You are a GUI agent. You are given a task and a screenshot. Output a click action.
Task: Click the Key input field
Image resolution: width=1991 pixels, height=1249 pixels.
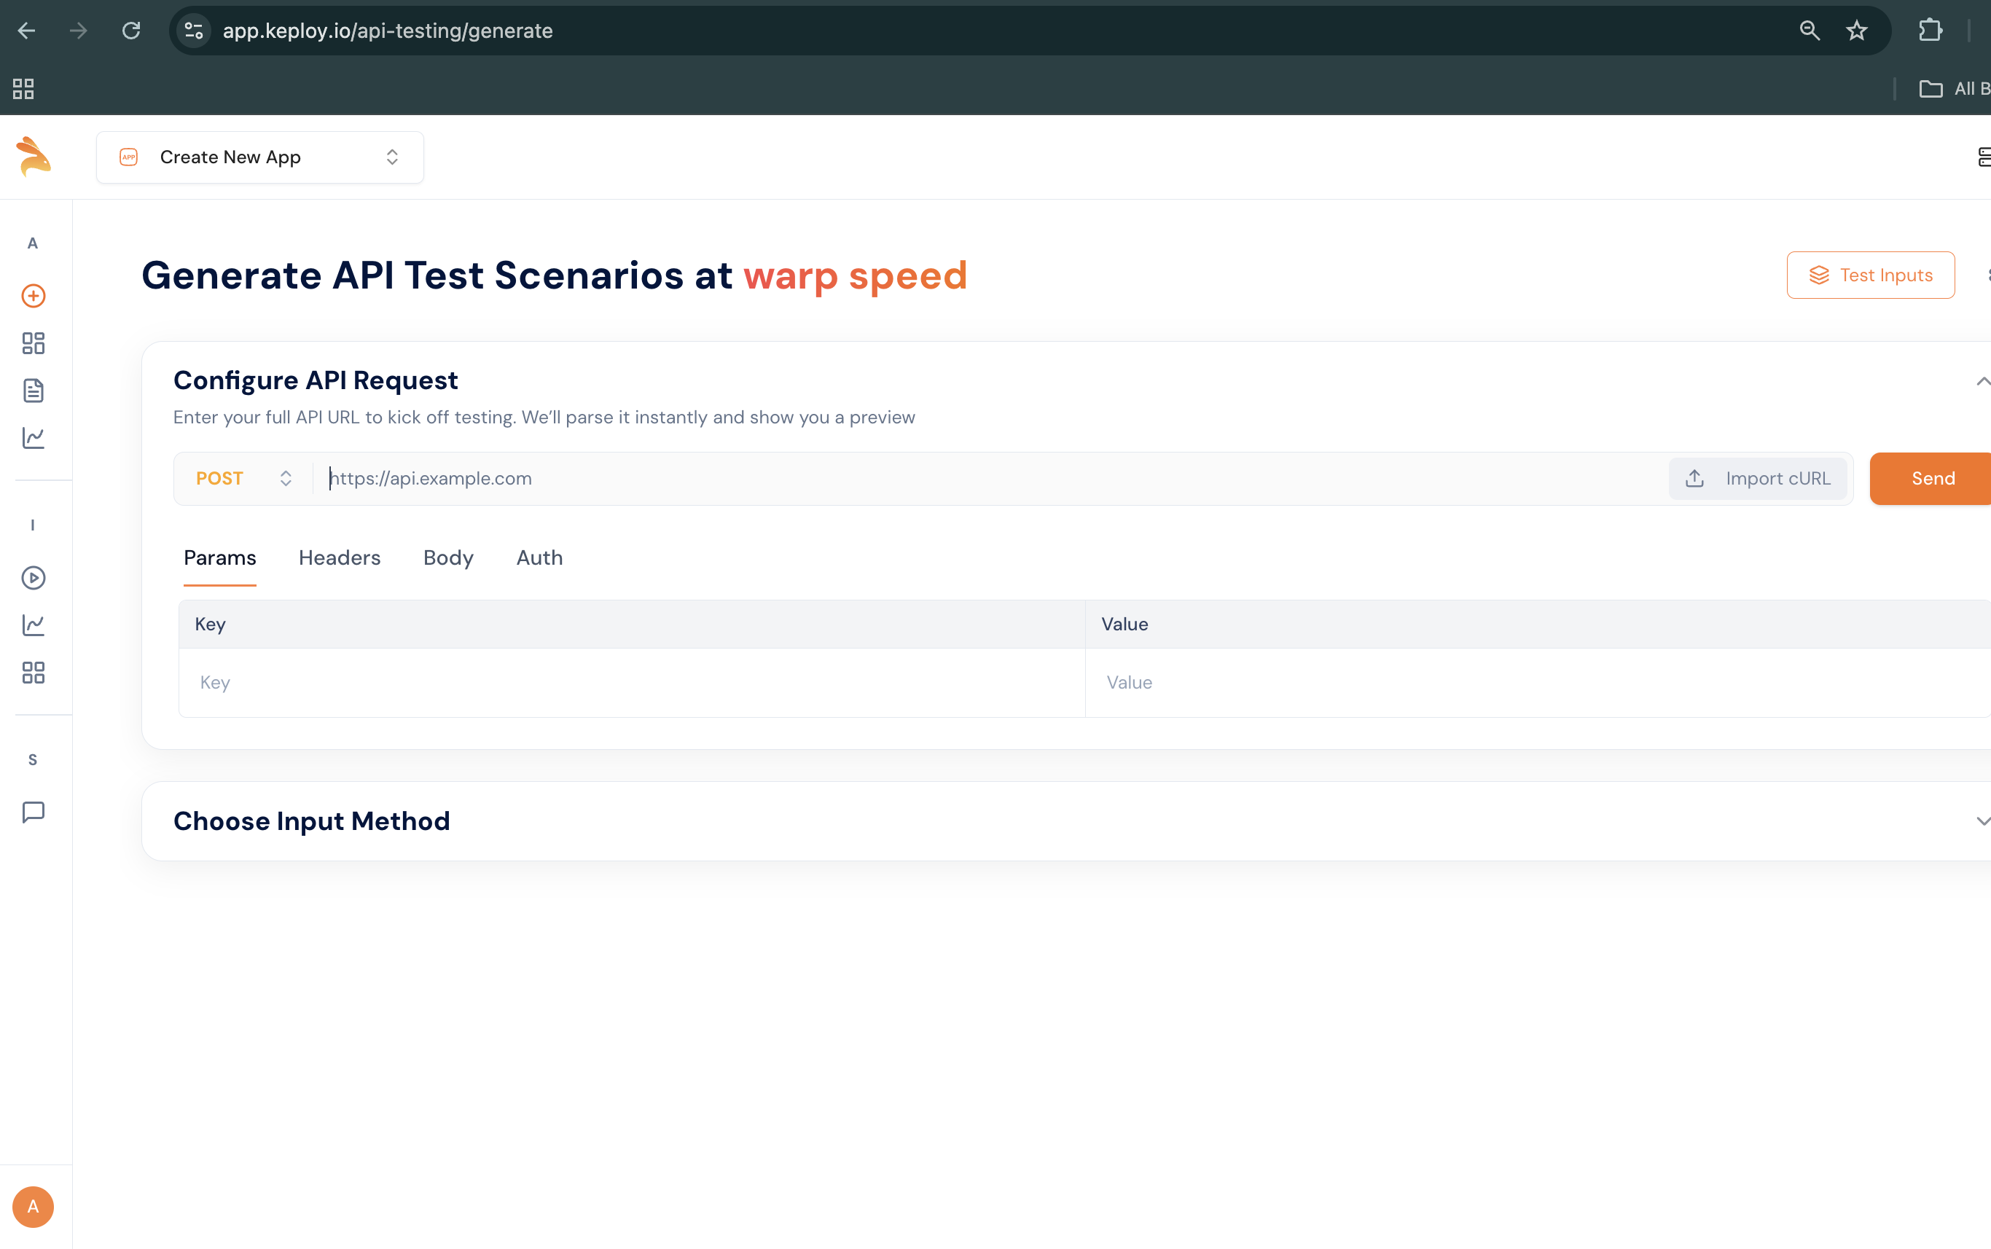coord(496,682)
